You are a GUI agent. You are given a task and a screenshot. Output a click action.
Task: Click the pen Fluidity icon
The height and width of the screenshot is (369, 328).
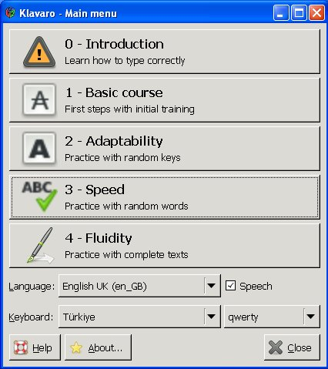point(41,245)
